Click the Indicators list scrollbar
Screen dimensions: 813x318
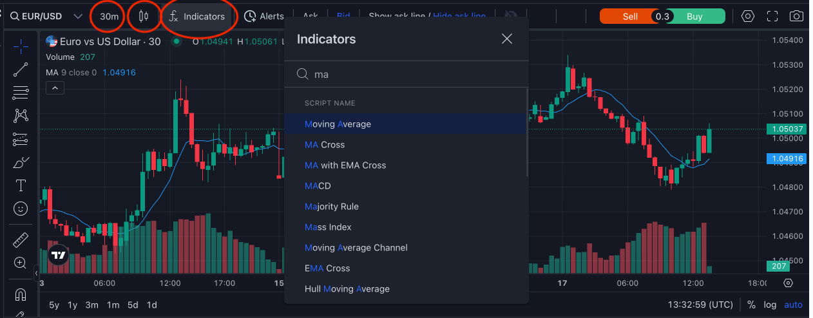(x=527, y=132)
